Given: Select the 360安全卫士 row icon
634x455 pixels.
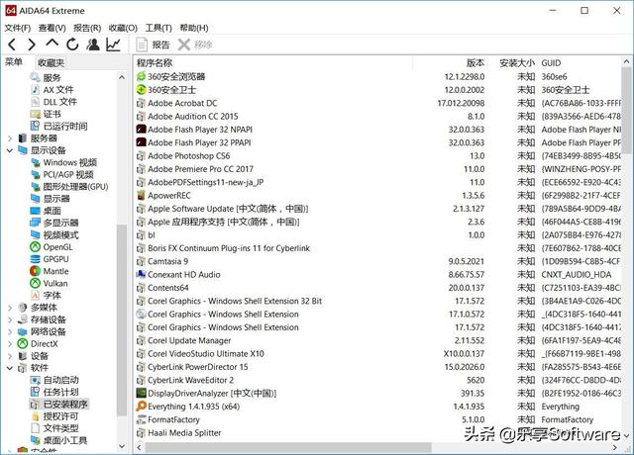Looking at the screenshot, I should pos(141,90).
